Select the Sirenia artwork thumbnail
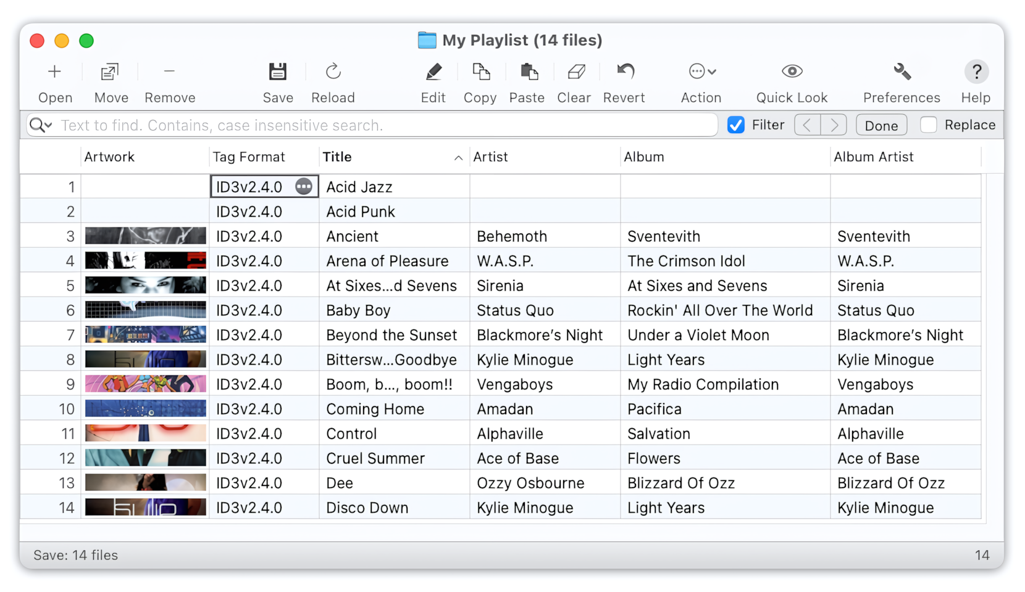Image resolution: width=1025 pixels, height=592 pixels. pos(145,285)
